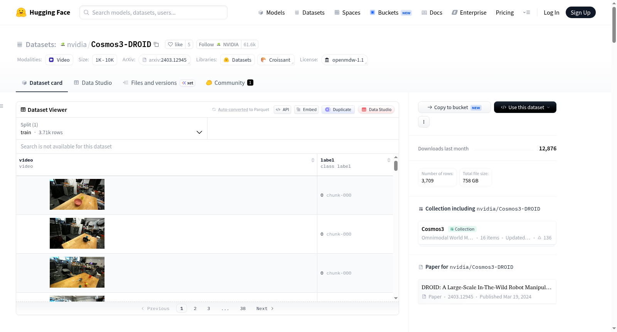Open the Buckets page
This screenshot has width=617, height=332.
click(x=391, y=12)
